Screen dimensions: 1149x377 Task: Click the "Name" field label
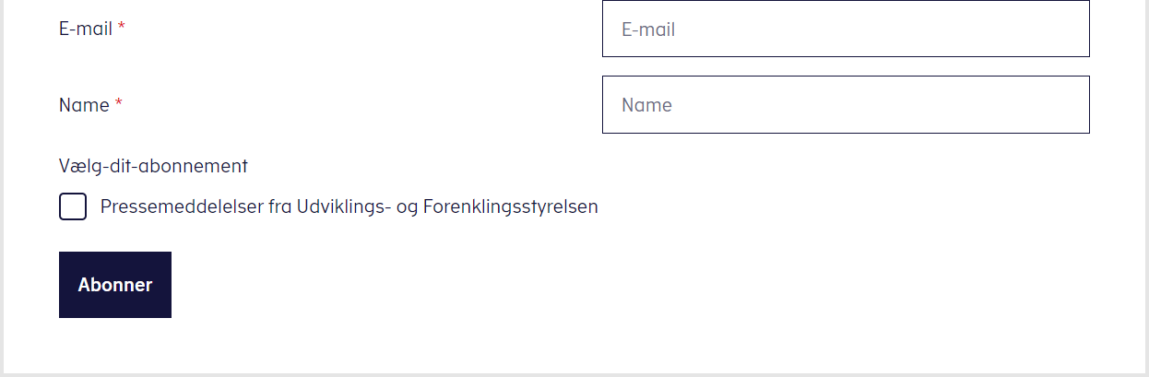click(x=84, y=105)
